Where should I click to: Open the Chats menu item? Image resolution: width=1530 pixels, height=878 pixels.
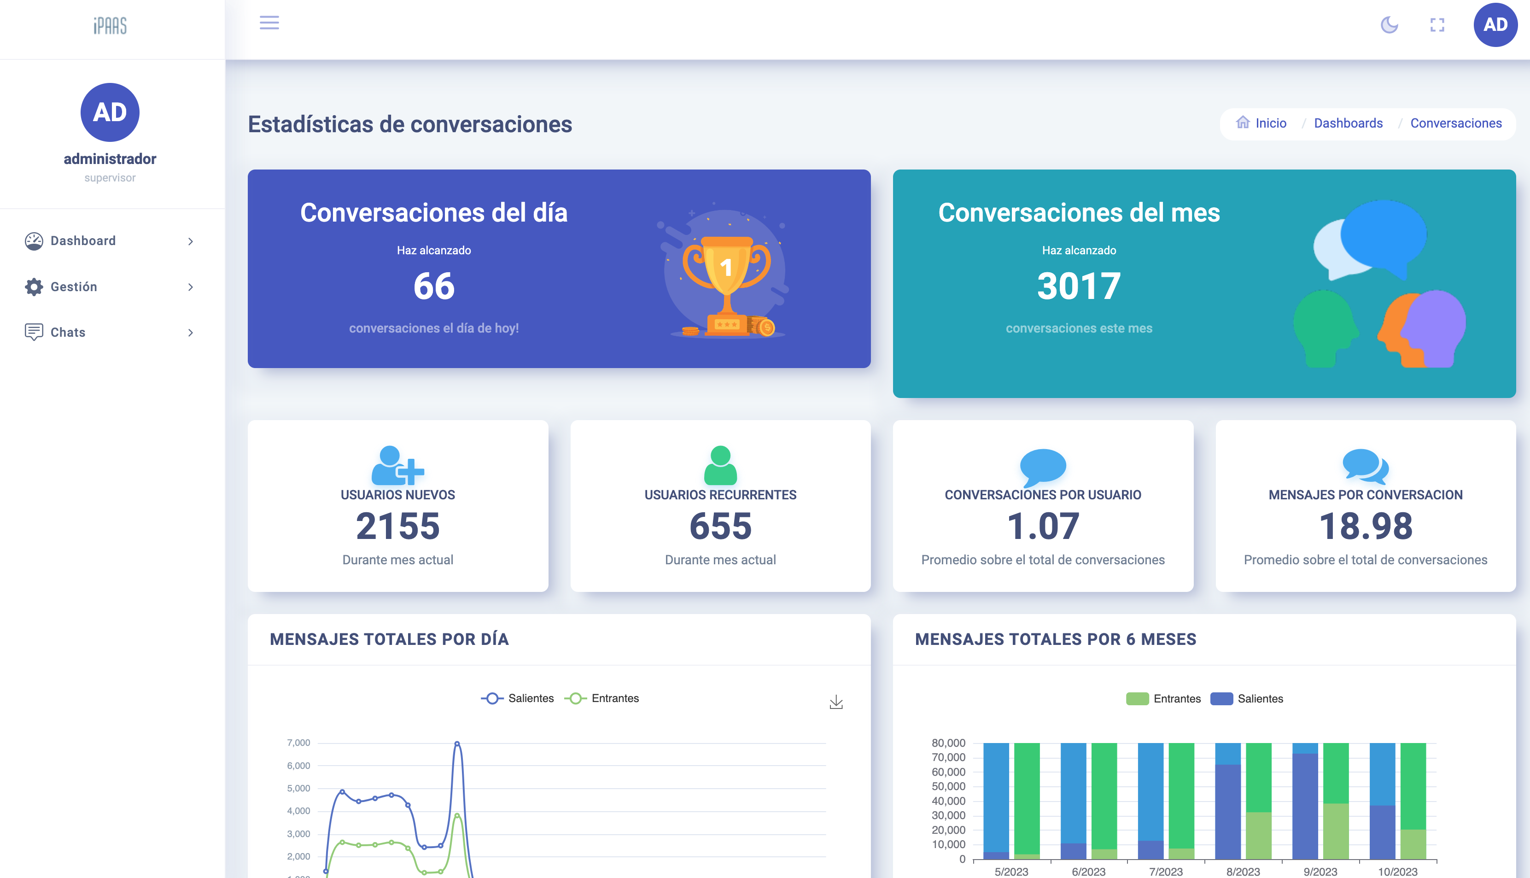pos(68,332)
